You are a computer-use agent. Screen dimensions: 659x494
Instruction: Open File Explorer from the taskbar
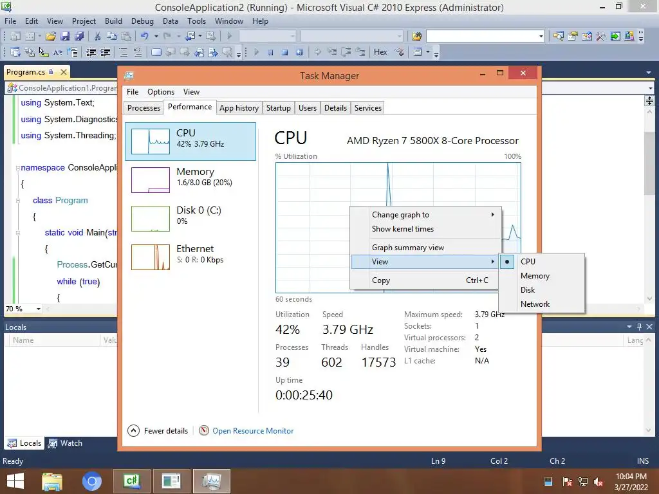(x=52, y=481)
